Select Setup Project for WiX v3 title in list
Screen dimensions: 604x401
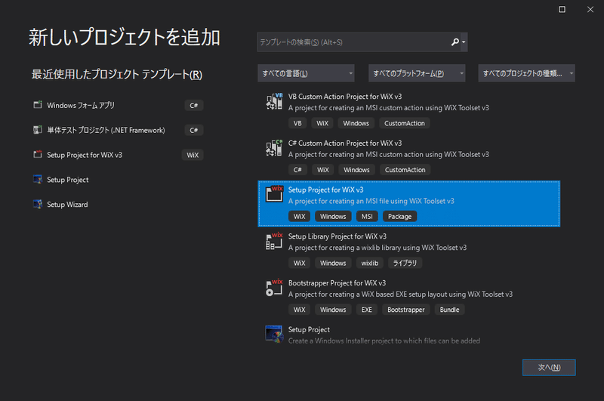point(325,190)
